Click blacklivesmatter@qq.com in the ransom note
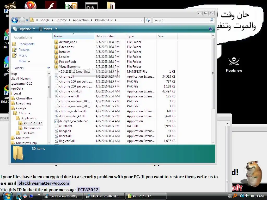Image resolution: width=267 pixels, height=200 pixels. [x=44, y=183]
